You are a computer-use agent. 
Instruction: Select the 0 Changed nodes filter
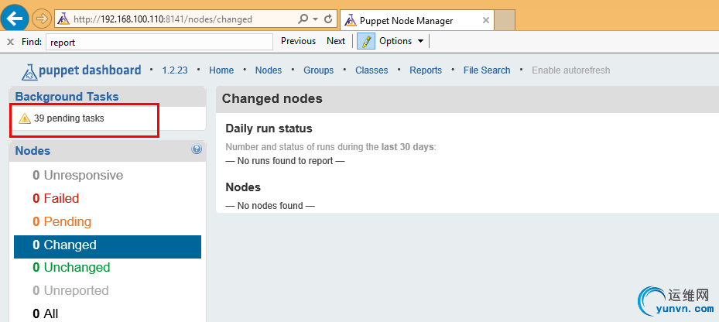point(108,246)
